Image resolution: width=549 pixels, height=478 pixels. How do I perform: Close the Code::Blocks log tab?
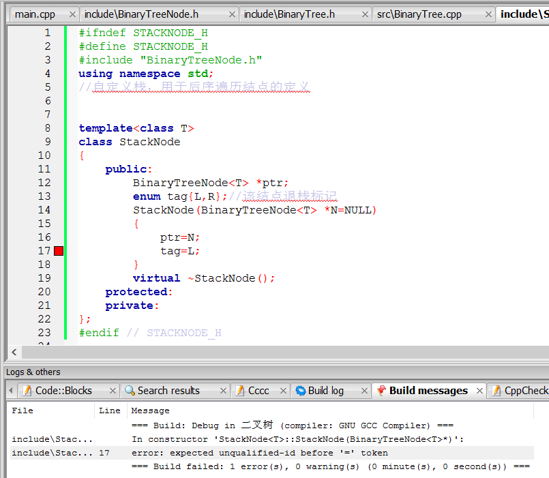[113, 391]
